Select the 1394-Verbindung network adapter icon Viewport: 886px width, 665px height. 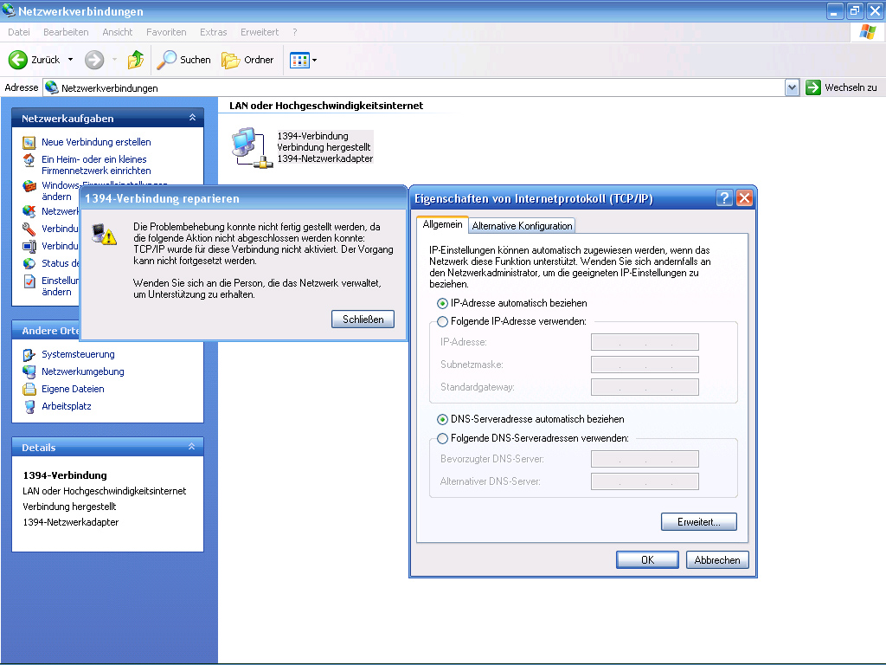coord(248,147)
